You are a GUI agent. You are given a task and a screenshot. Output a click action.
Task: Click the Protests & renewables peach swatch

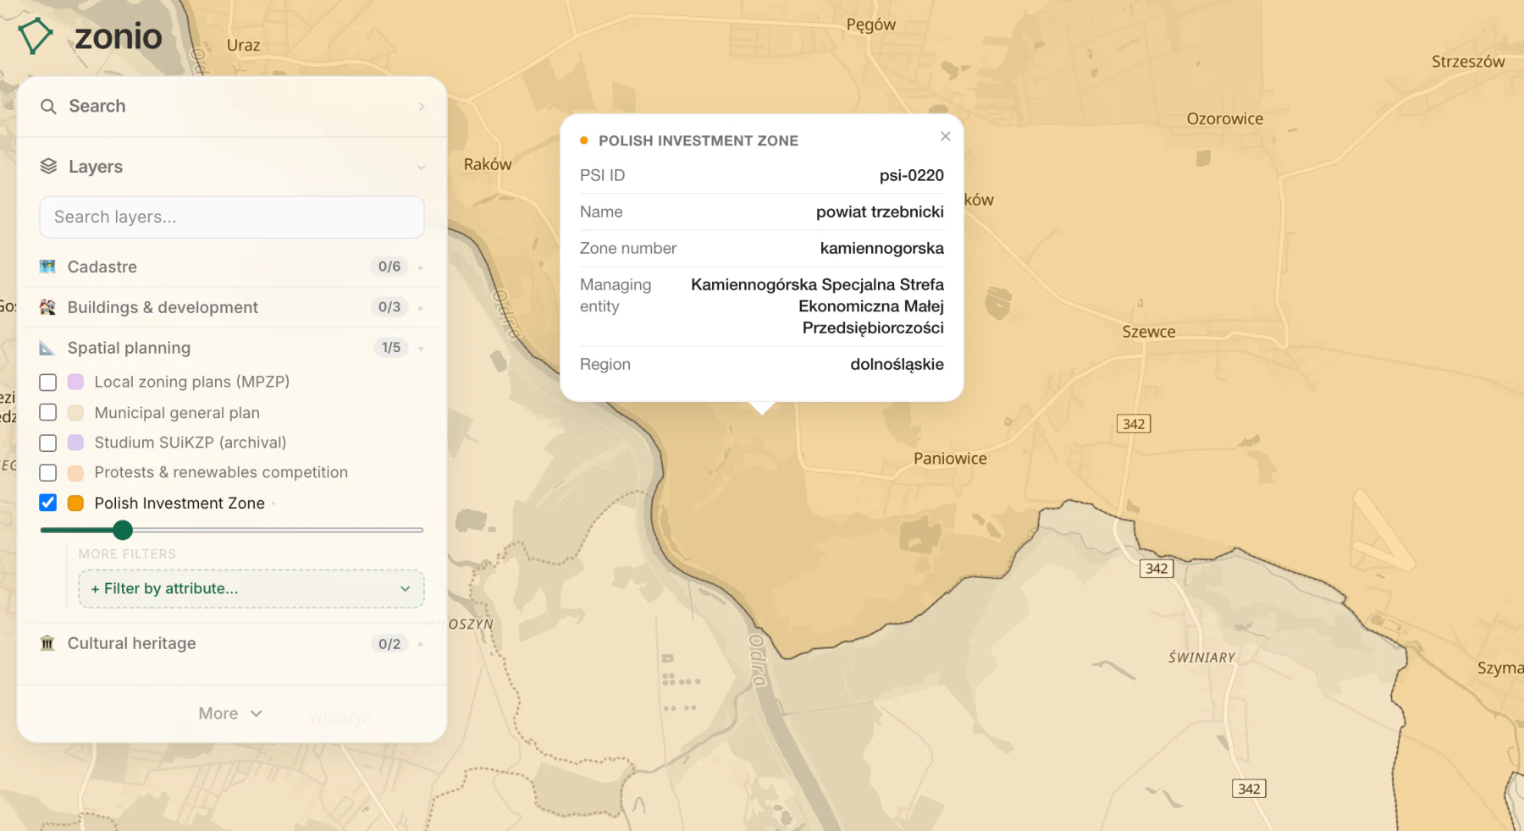(75, 473)
